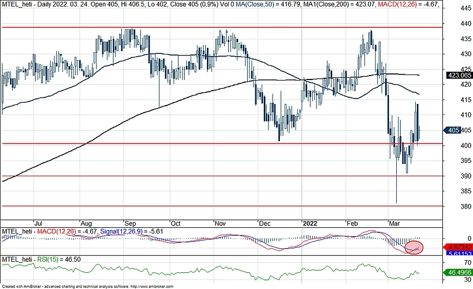The image size is (473, 289).
Task: Click the 415 price axis label
Action: click(466, 99)
